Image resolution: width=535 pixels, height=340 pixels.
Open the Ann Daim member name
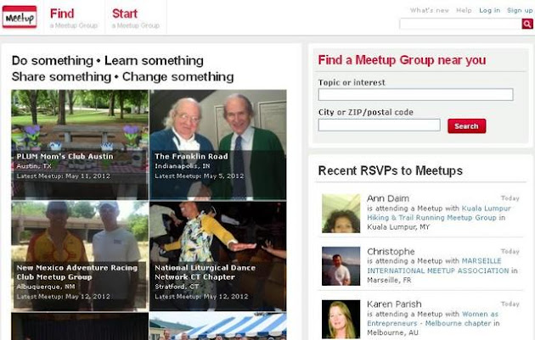[x=388, y=198]
